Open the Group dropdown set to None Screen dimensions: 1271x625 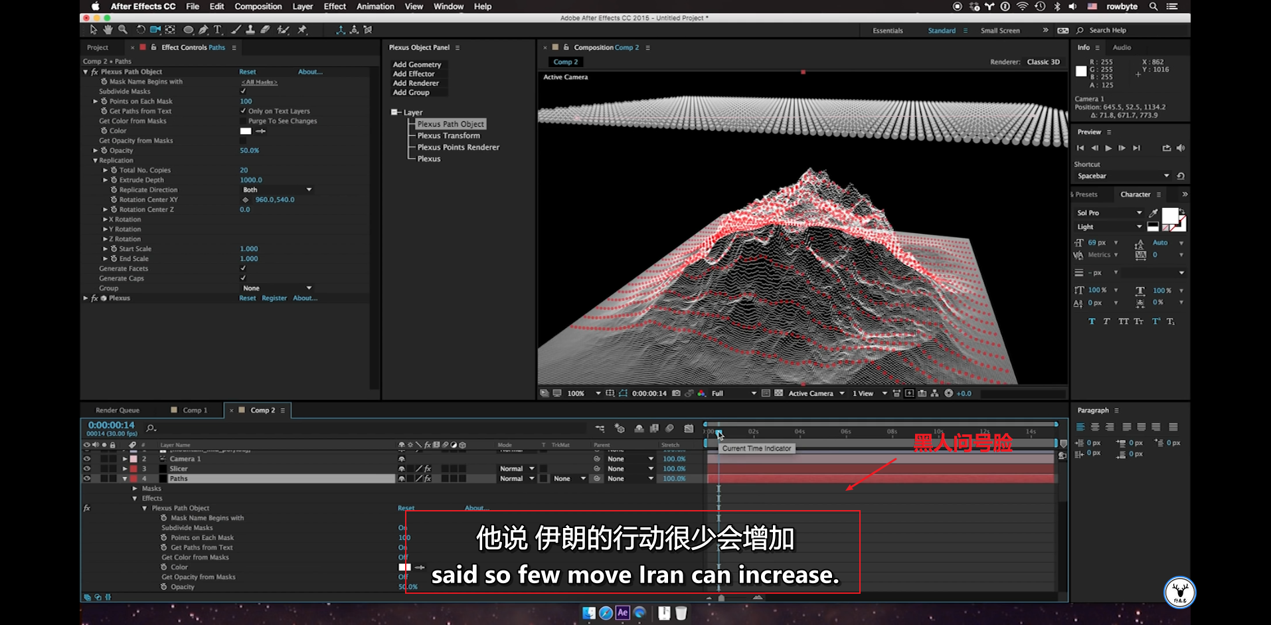click(276, 288)
